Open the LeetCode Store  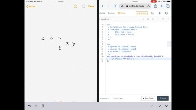pos(121,13)
